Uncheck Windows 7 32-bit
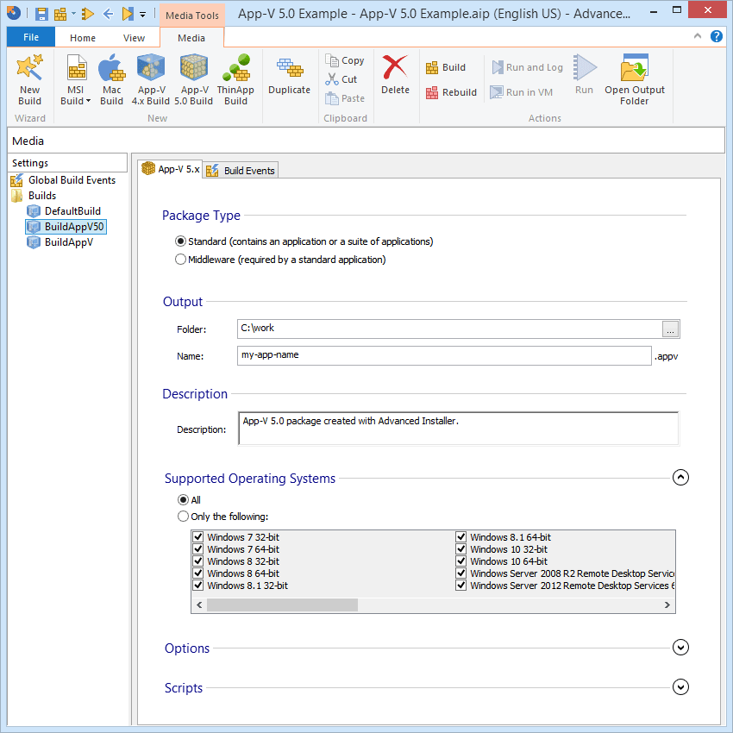The width and height of the screenshot is (733, 733). 198,536
